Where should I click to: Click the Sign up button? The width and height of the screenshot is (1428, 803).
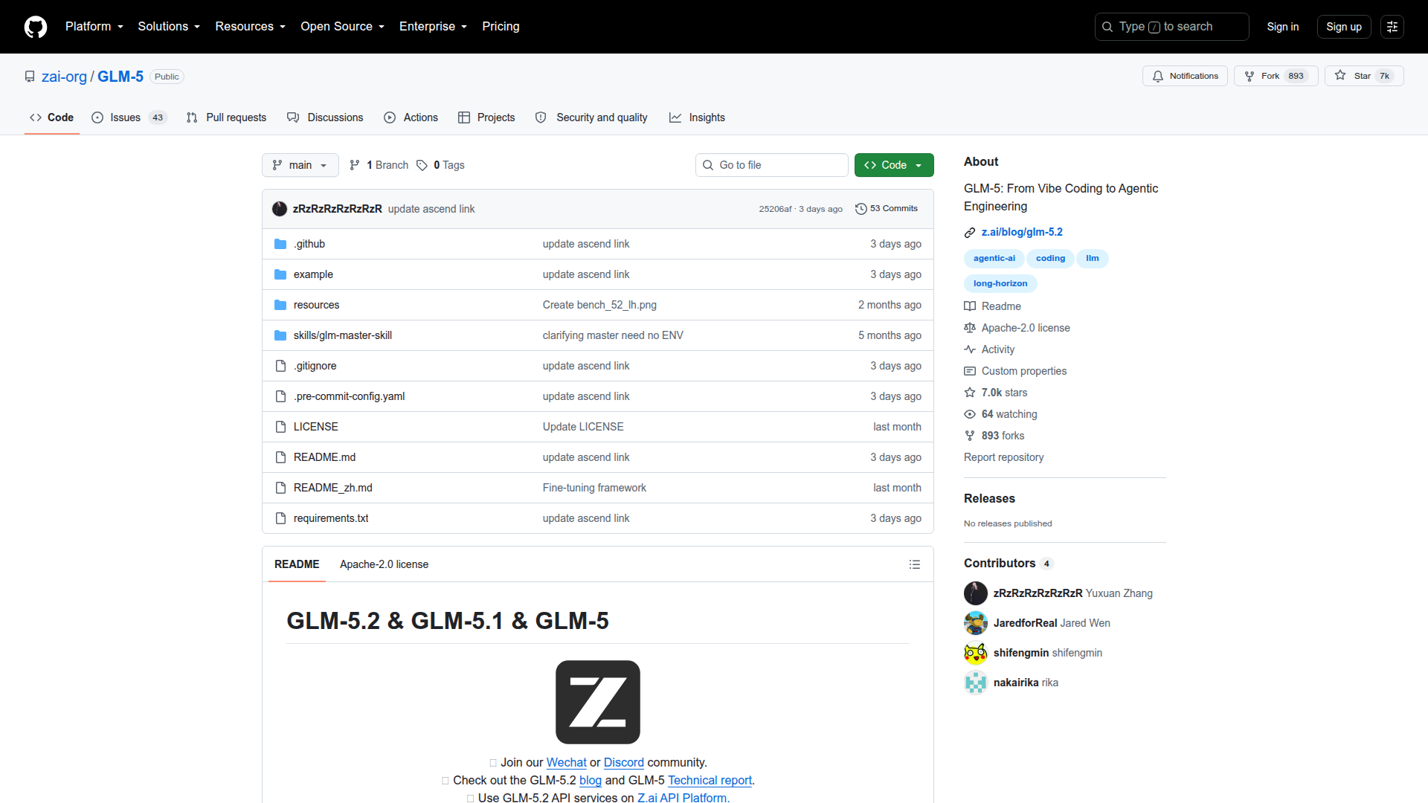[x=1344, y=27]
